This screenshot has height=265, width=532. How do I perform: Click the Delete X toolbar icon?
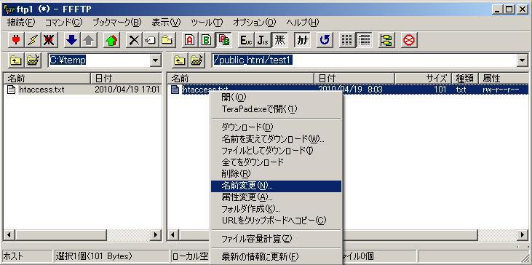(134, 40)
